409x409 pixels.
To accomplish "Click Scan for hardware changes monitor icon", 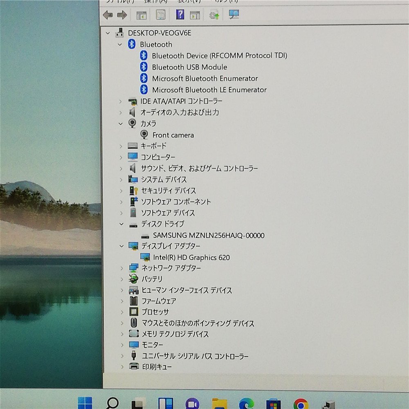I will 234,15.
